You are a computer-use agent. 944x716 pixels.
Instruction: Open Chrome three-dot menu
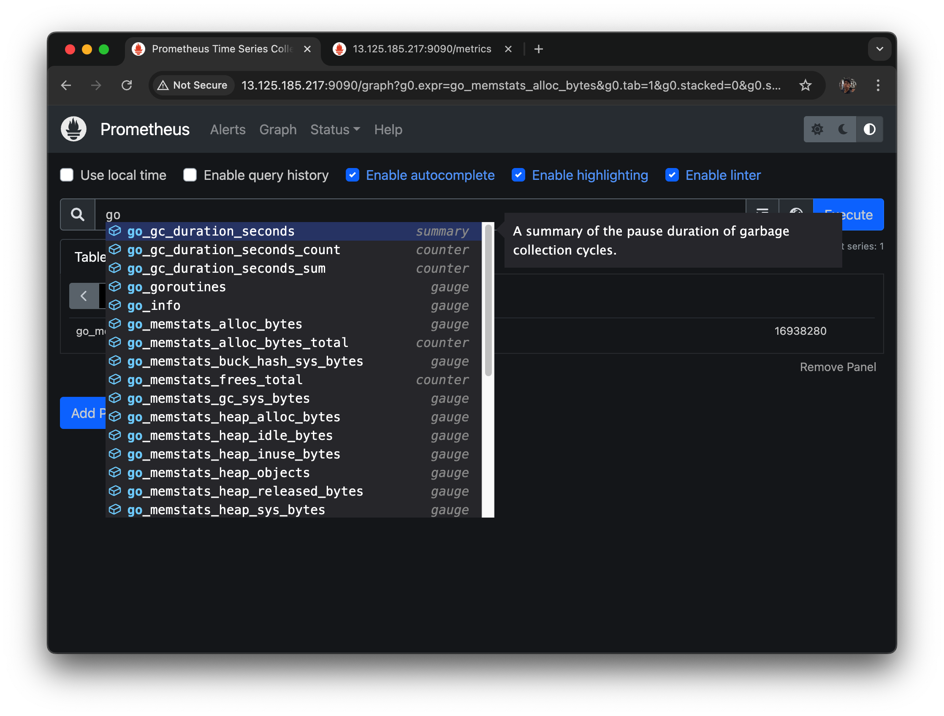[877, 85]
